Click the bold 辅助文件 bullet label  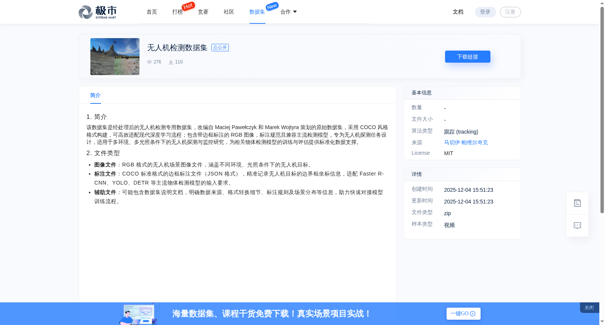click(x=105, y=193)
